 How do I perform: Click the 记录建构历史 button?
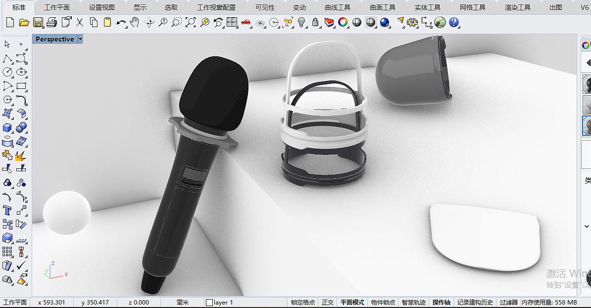click(475, 302)
